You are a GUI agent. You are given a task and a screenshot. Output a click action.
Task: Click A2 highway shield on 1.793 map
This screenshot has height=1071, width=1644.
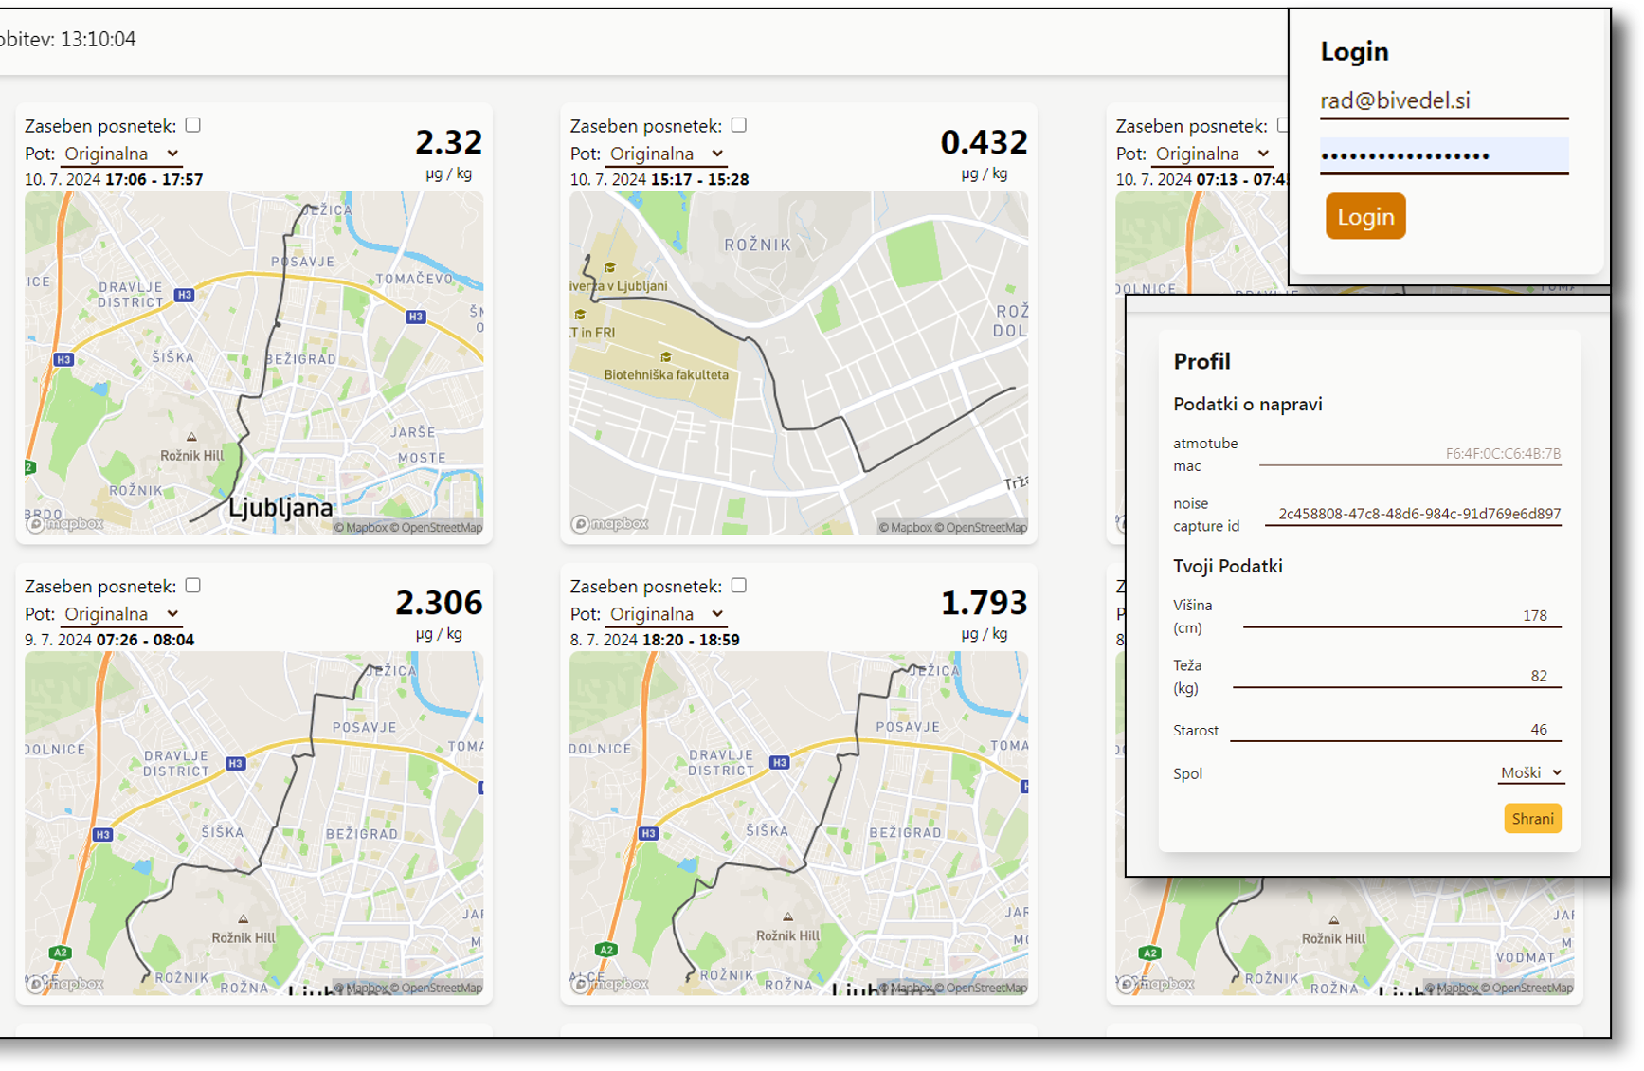(606, 950)
